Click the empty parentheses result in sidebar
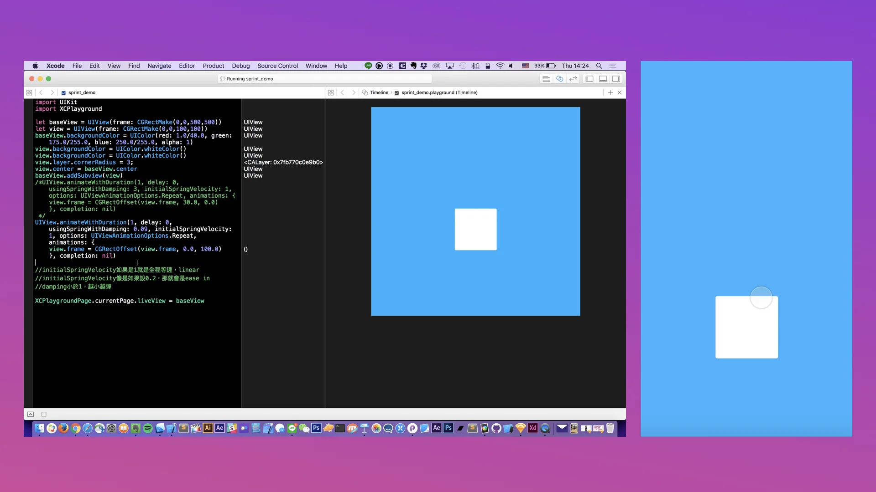 pos(246,249)
